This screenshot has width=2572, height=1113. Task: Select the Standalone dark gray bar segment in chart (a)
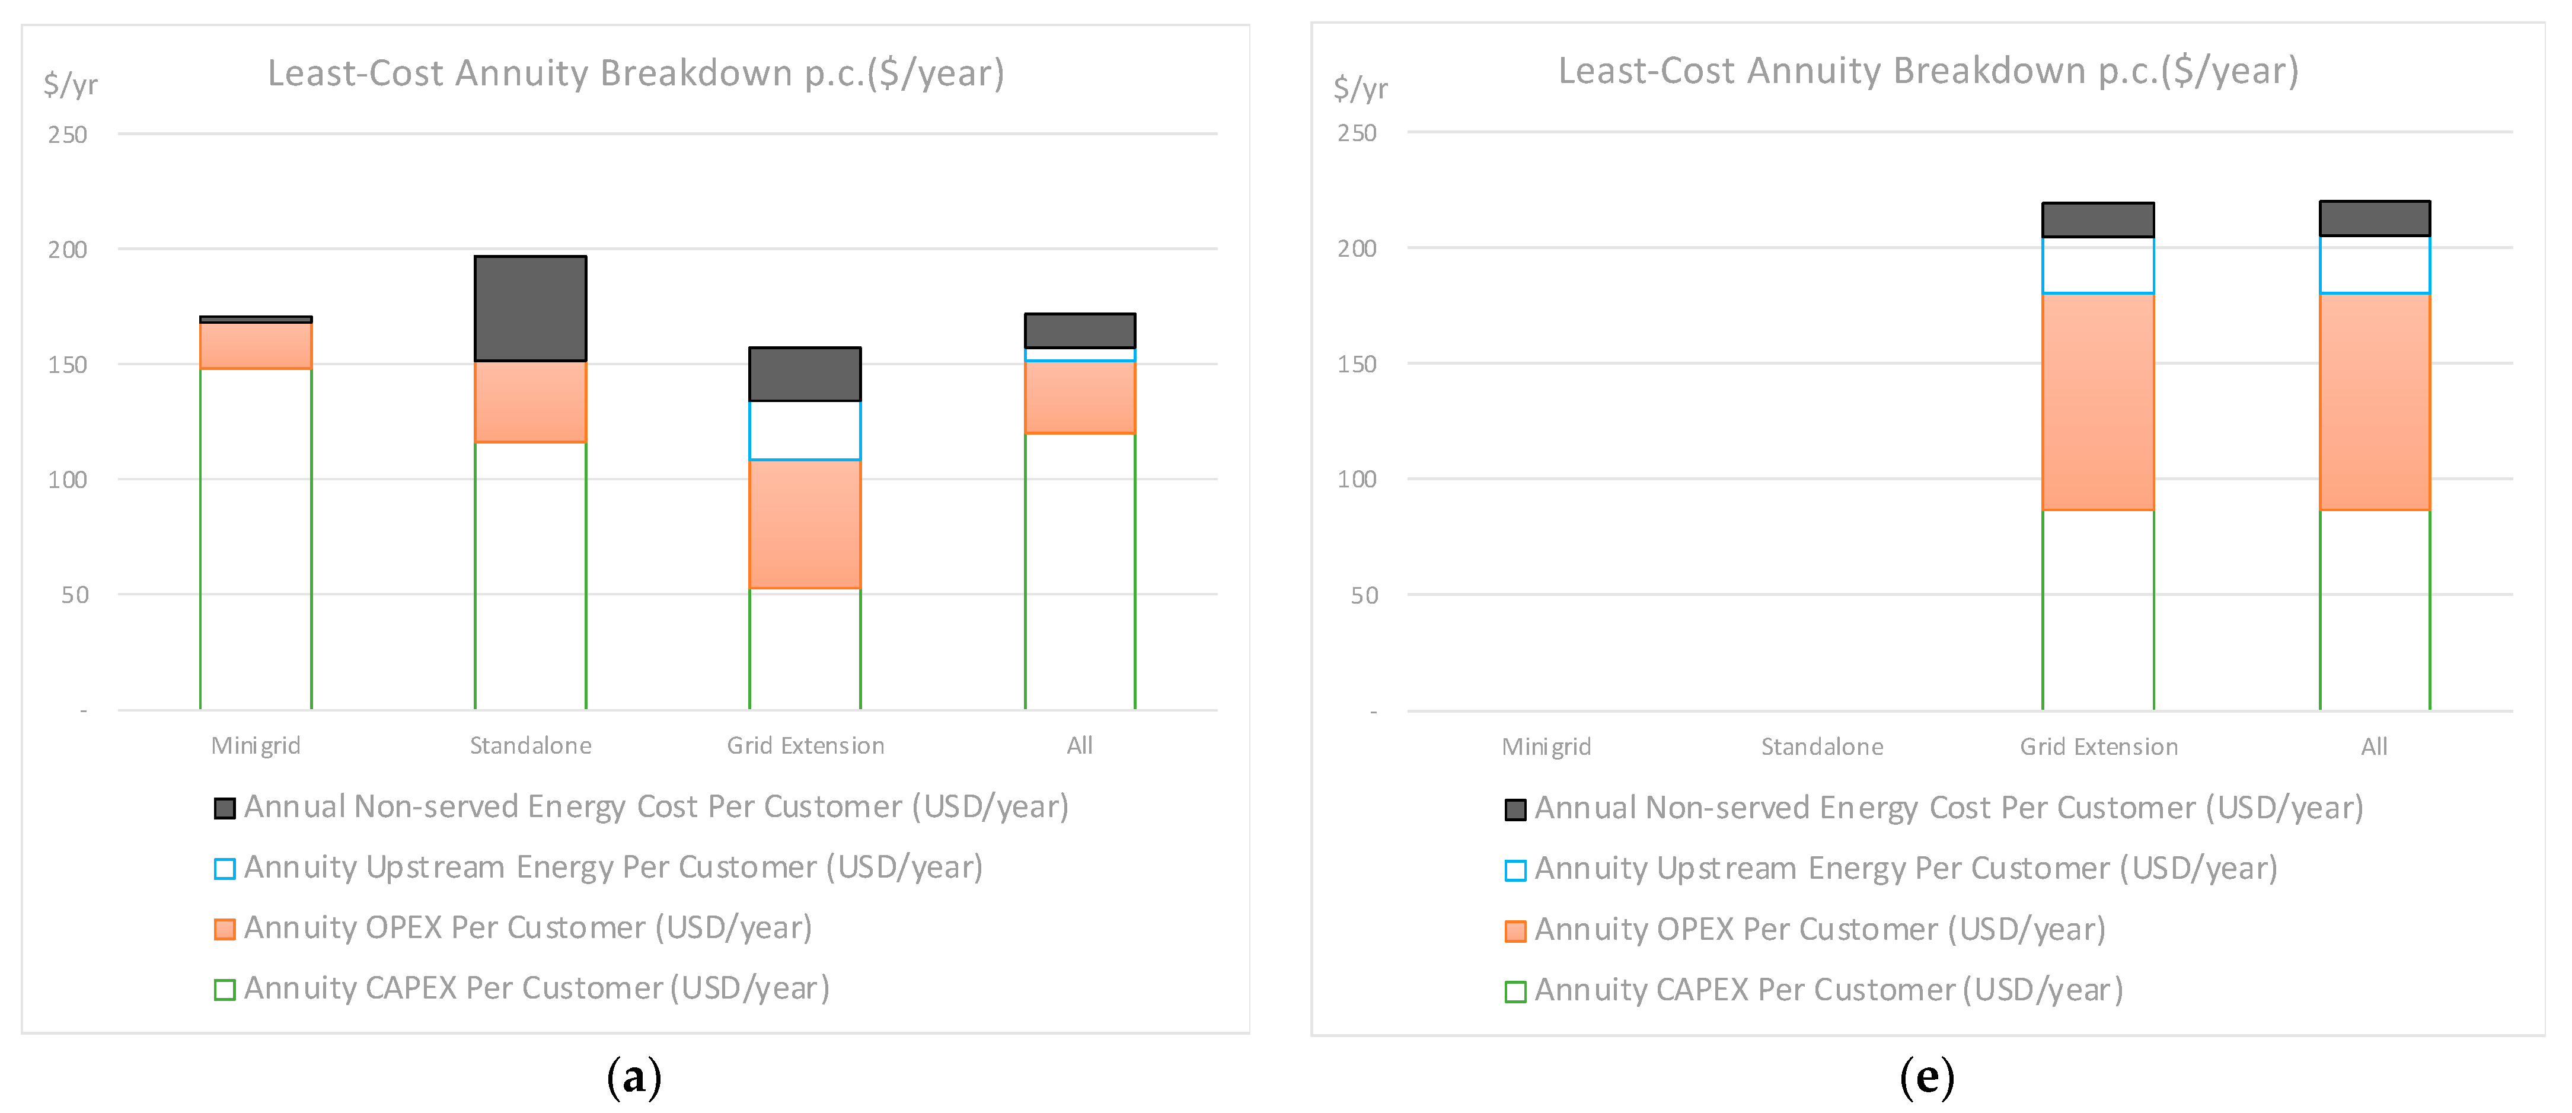[x=530, y=308]
